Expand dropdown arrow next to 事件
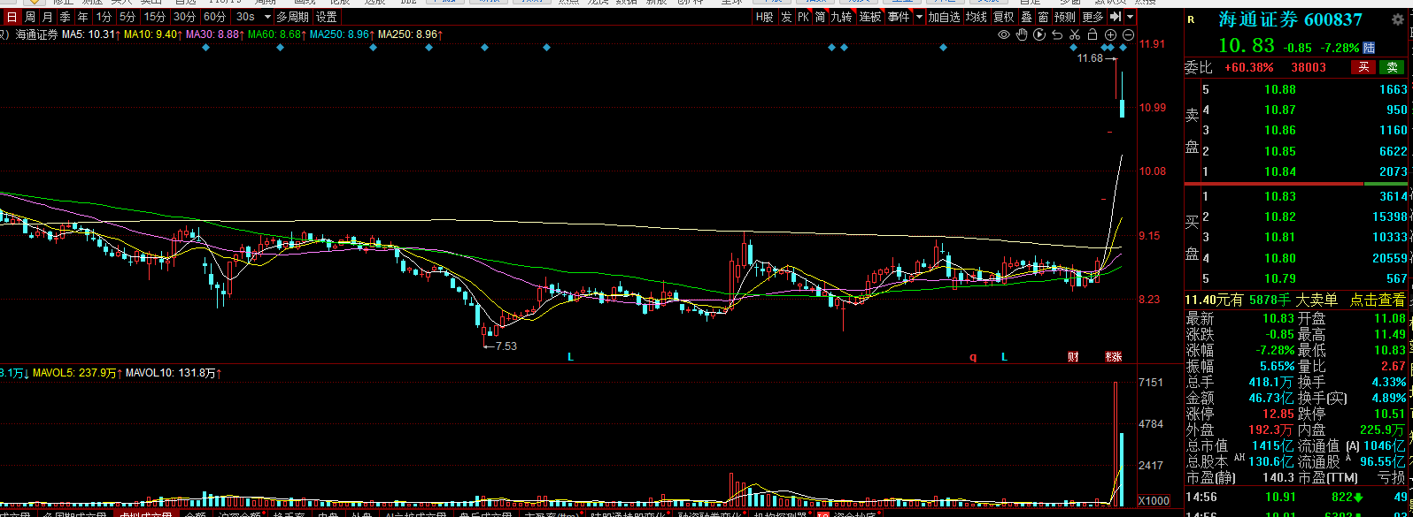The image size is (1413, 517). 919,17
